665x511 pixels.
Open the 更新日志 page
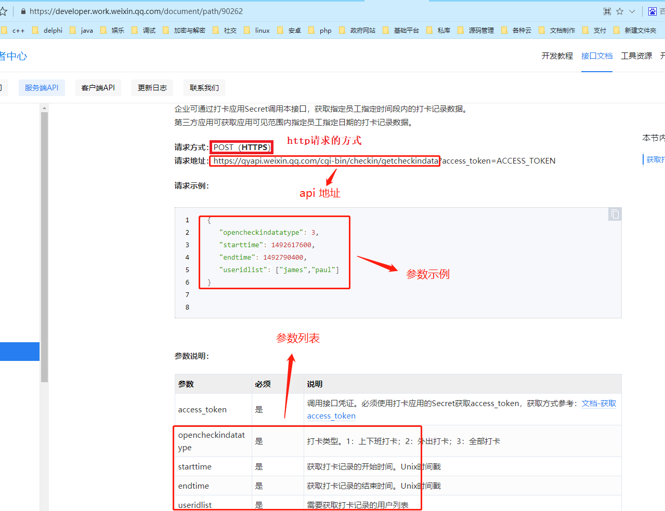152,88
